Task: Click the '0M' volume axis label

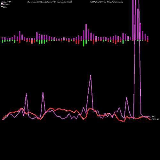Action: point(153,117)
